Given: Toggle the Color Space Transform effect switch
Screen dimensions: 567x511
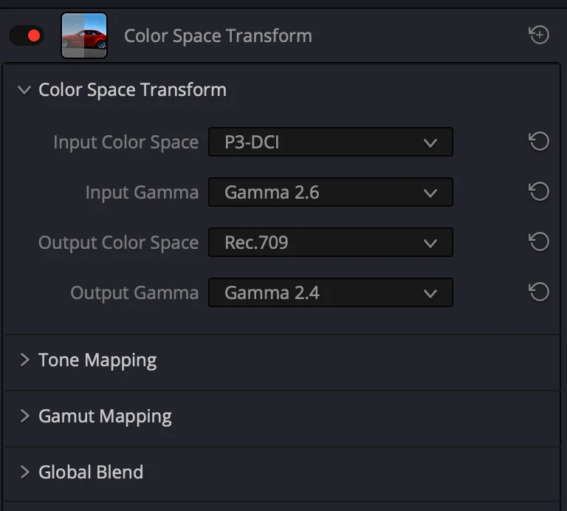Looking at the screenshot, I should pyautogui.click(x=27, y=35).
